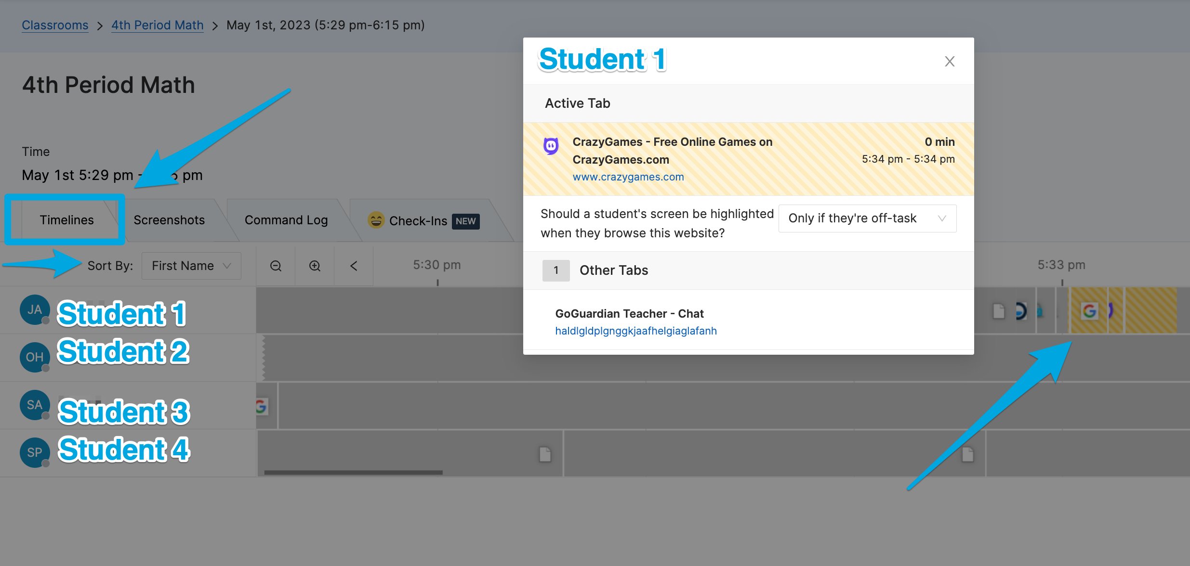Image resolution: width=1190 pixels, height=566 pixels.
Task: Click the CrazyGames - Free Online Games title
Action: [672, 151]
